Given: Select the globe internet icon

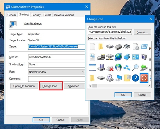Looking at the screenshot, I should tap(118, 57).
